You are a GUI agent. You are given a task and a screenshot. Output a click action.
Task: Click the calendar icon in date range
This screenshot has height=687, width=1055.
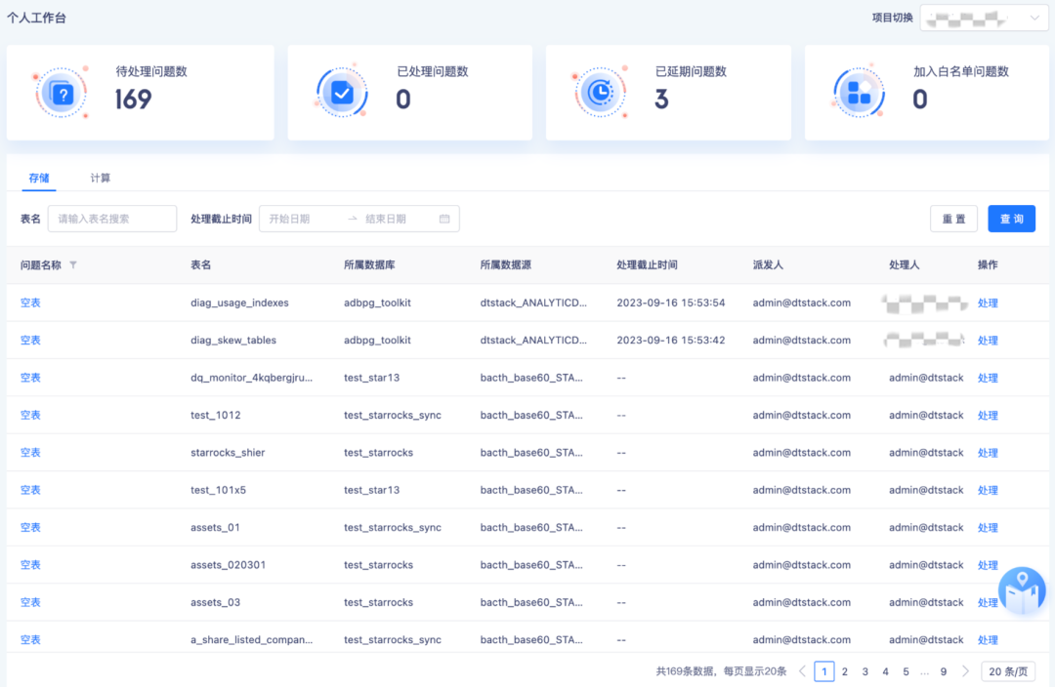[x=444, y=219]
